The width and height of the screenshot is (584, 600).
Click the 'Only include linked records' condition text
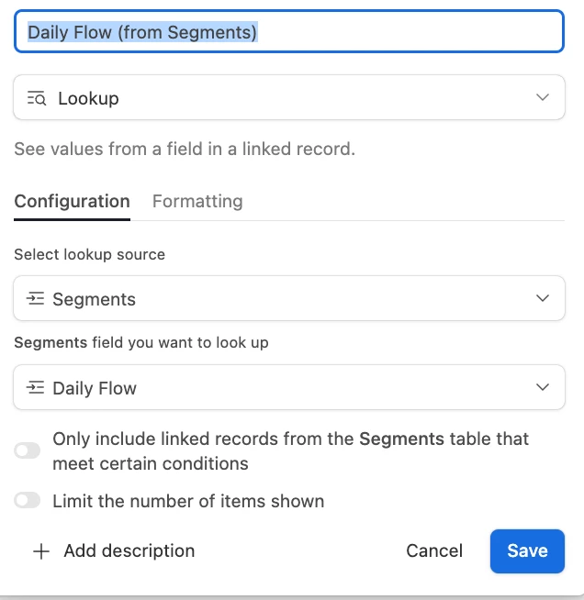[290, 451]
